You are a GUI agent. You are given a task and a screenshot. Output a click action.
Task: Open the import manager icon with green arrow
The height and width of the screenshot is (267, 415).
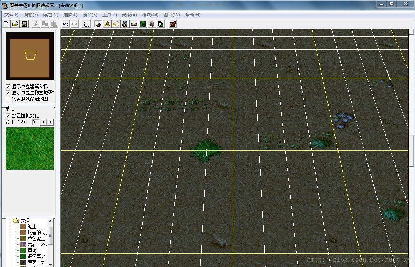161,24
